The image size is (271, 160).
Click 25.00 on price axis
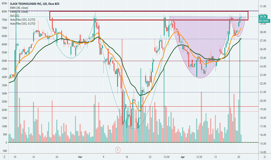click(263, 58)
